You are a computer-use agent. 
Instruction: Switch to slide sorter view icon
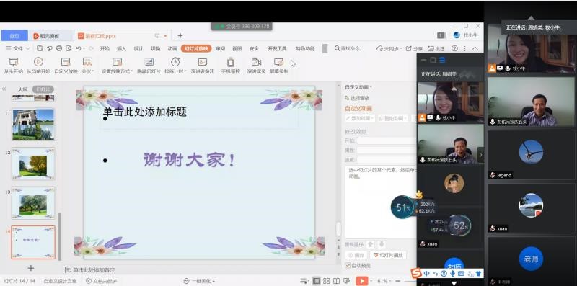point(326,281)
